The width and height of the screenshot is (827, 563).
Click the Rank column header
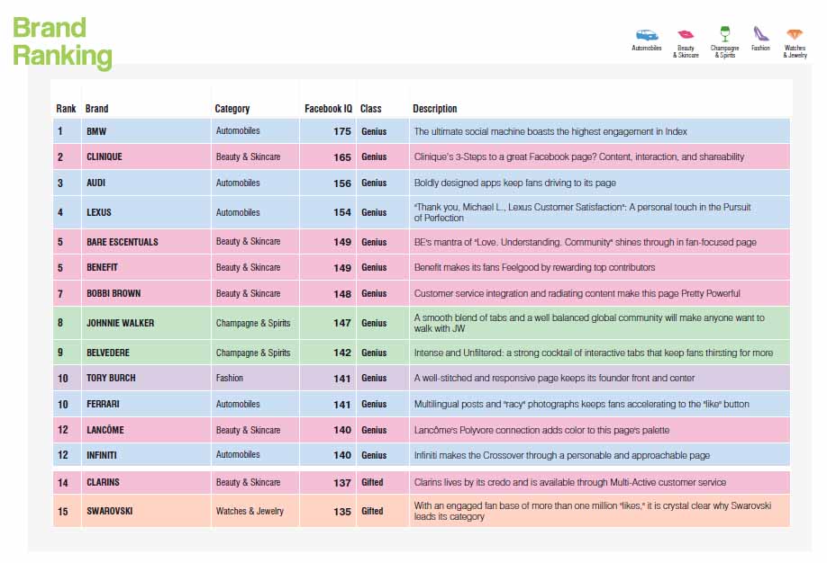pos(66,109)
